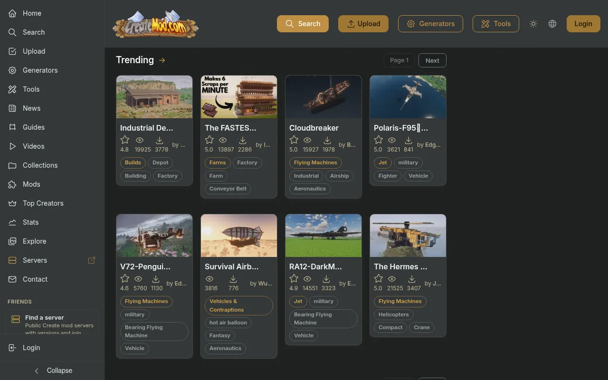This screenshot has width=608, height=380.
Task: Select the Conveyor Belt tag
Action: (228, 189)
